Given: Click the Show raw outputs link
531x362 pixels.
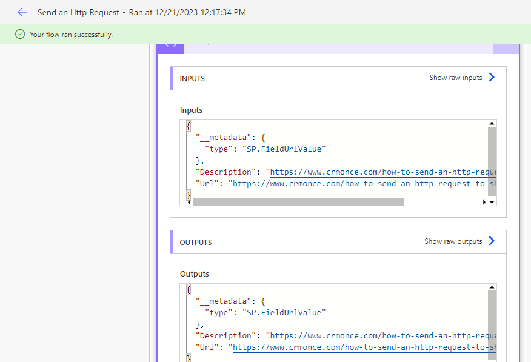Looking at the screenshot, I should point(453,241).
